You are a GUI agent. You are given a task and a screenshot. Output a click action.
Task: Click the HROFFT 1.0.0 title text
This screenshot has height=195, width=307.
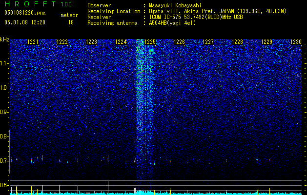tap(39, 4)
